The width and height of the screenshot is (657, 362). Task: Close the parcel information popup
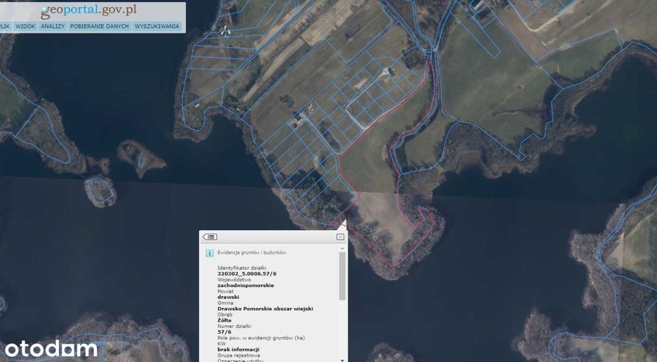(340, 237)
